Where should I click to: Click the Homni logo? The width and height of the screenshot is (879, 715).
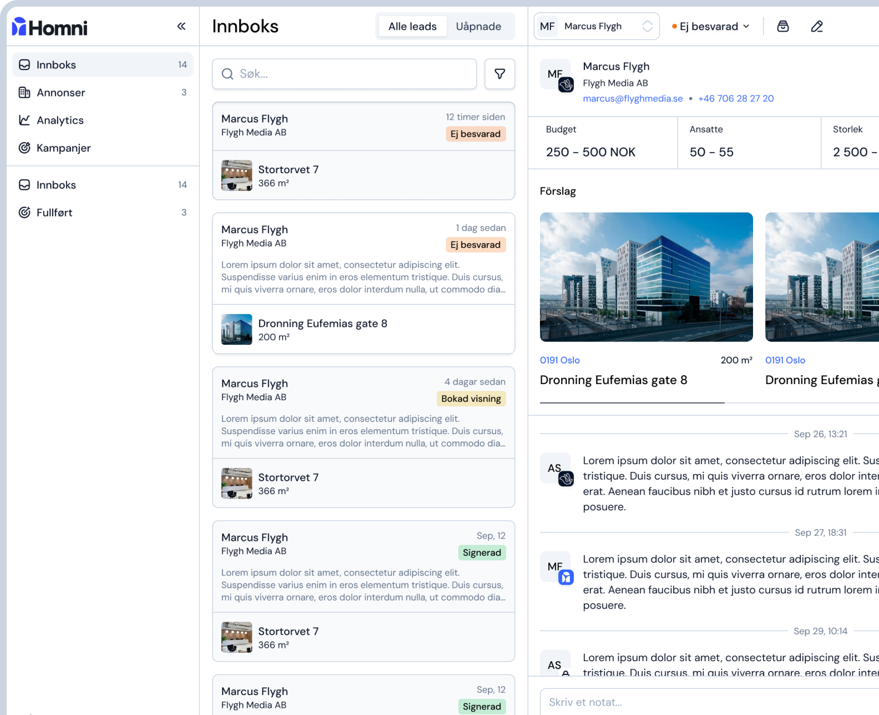(50, 27)
